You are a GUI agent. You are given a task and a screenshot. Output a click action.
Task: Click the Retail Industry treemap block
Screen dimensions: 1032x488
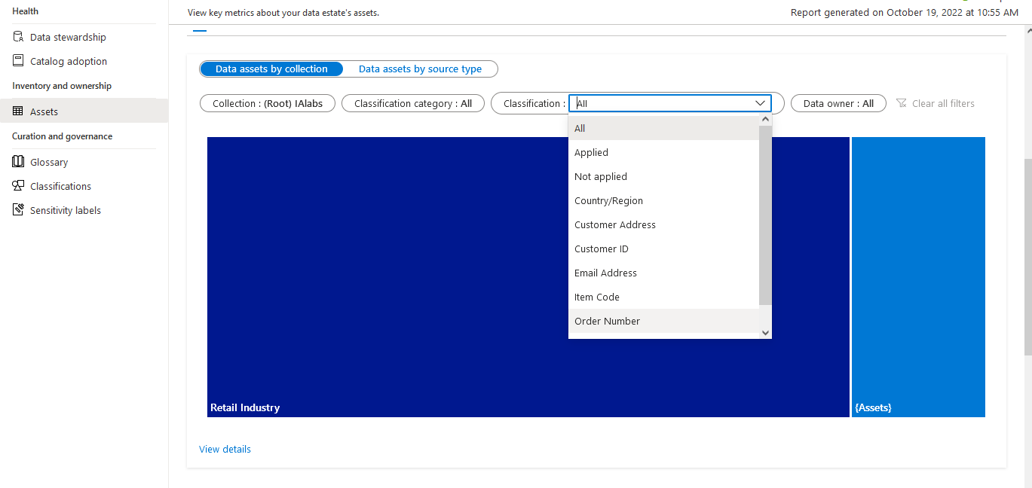point(528,277)
